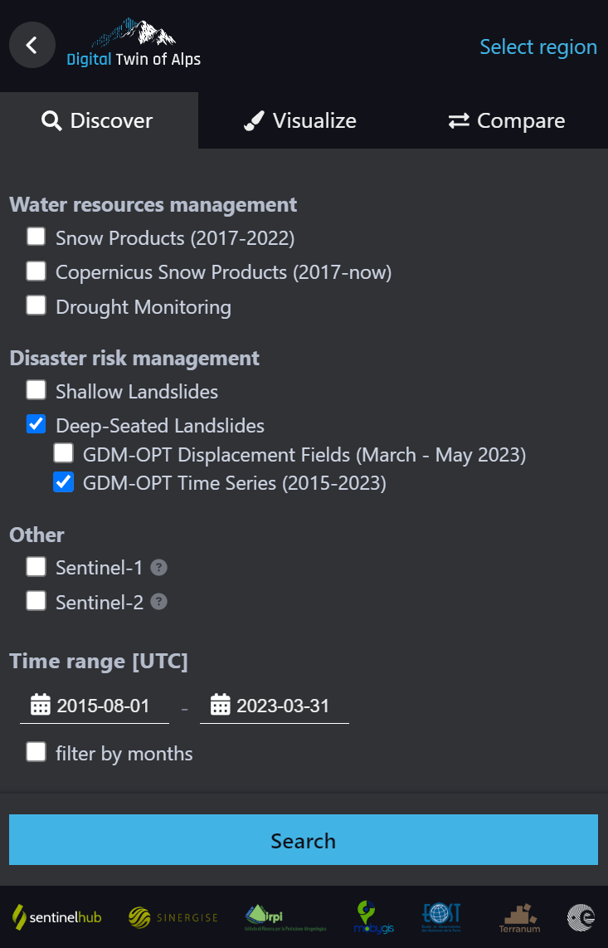Click the mobygis logo in footer
Viewport: 608px width, 948px height.
tap(373, 917)
